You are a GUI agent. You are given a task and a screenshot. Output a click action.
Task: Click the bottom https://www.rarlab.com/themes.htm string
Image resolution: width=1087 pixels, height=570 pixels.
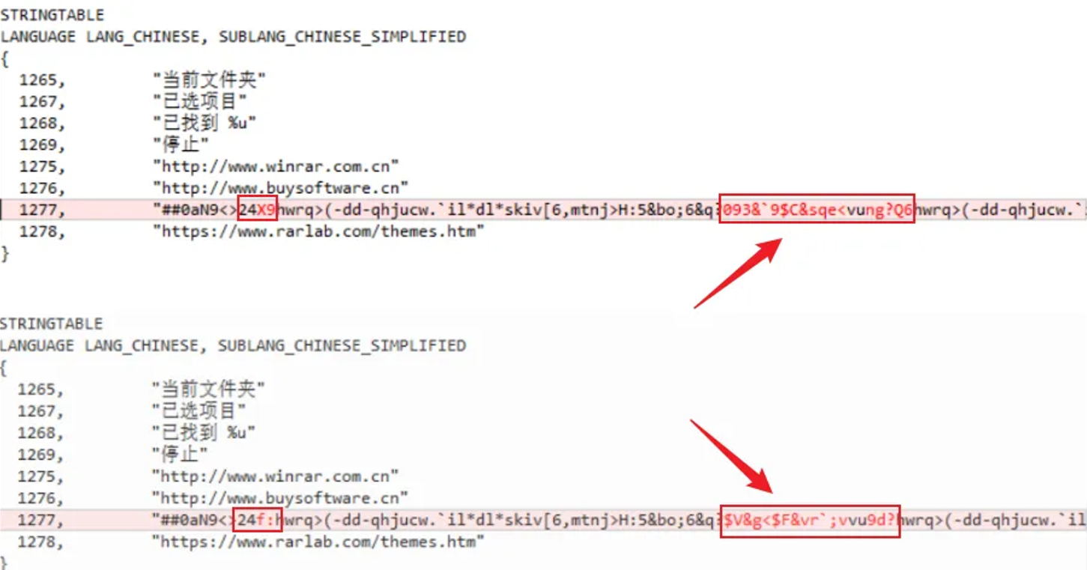point(318,542)
